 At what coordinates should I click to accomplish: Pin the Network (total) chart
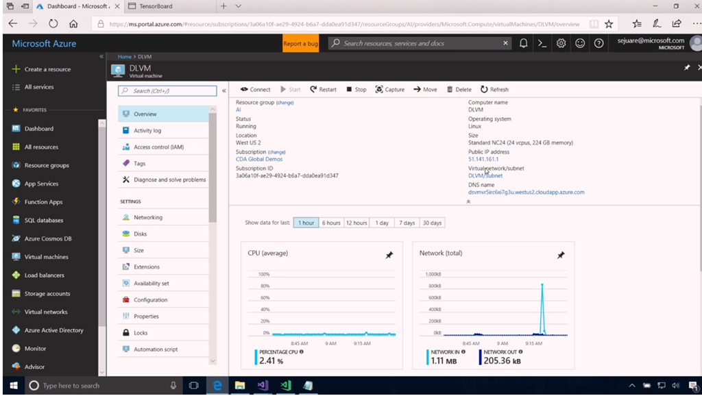(x=560, y=255)
